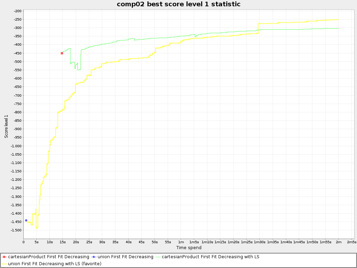Click the red cartesianProduct square data marker
This screenshot has width=357, height=268.
click(62, 53)
